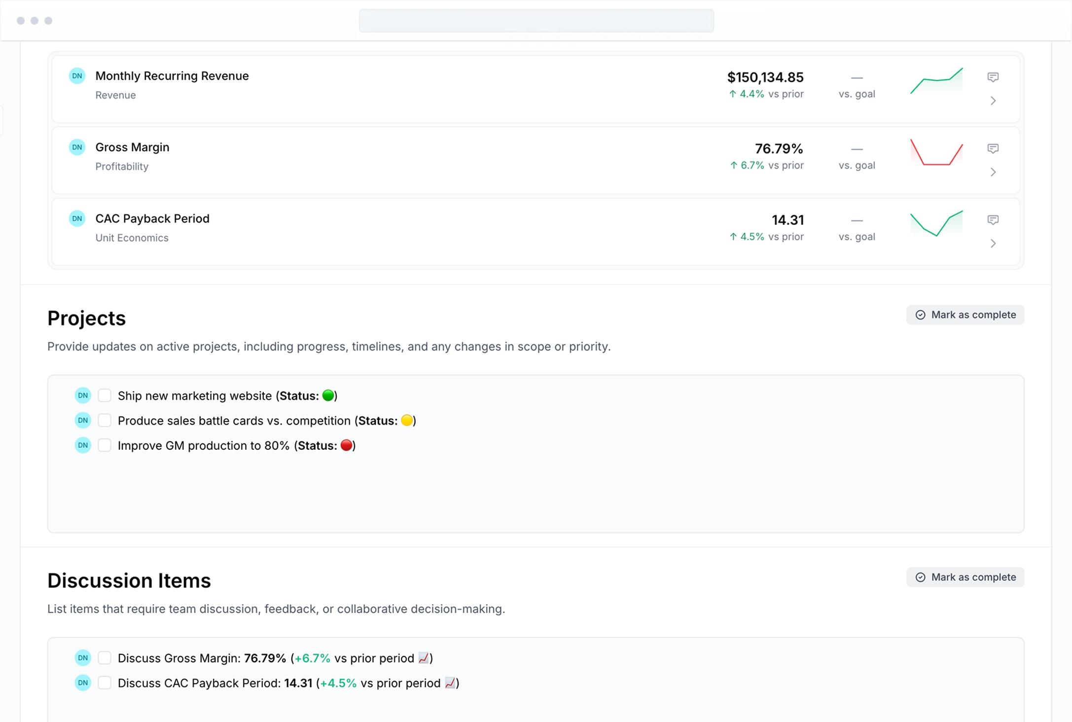Expand CAC Payback Period details chevron
Image resolution: width=1072 pixels, height=722 pixels.
993,244
